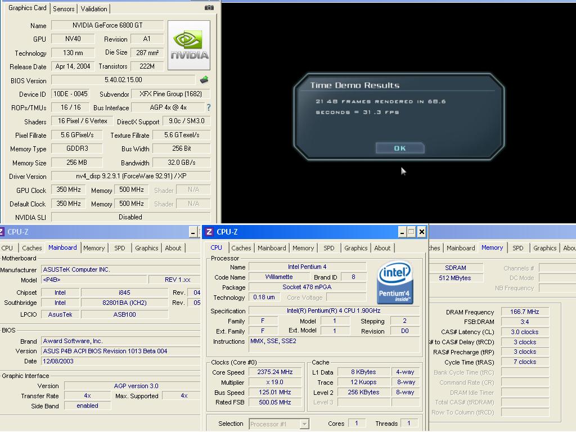Minimize the front CPU-Z window
Screen dimensions: 576x432
tap(402, 232)
